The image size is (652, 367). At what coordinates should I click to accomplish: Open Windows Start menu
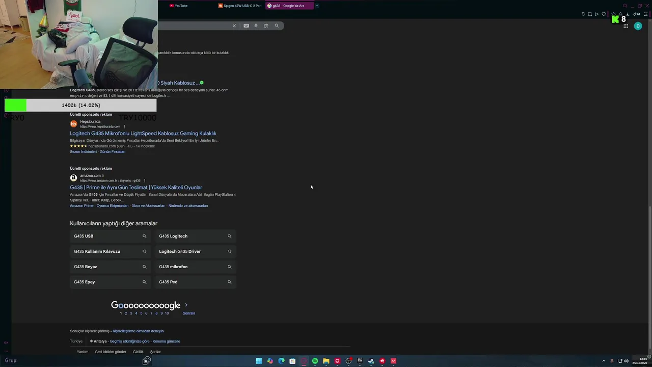tap(259, 361)
